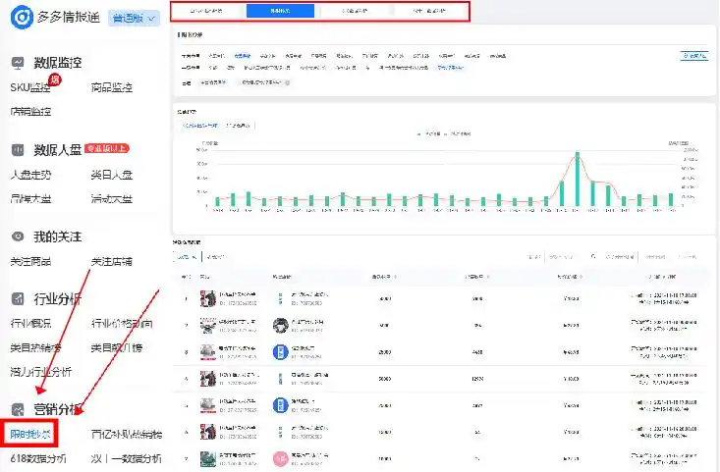The width and height of the screenshot is (720, 472).
Task: Click the outlined button right of category filters
Action: tap(694, 57)
